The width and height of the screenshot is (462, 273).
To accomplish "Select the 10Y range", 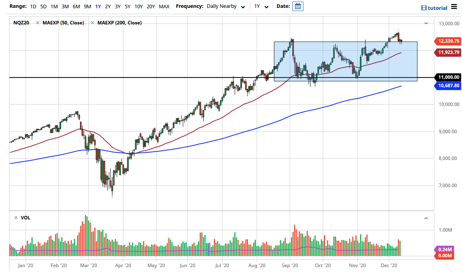I will [138, 6].
